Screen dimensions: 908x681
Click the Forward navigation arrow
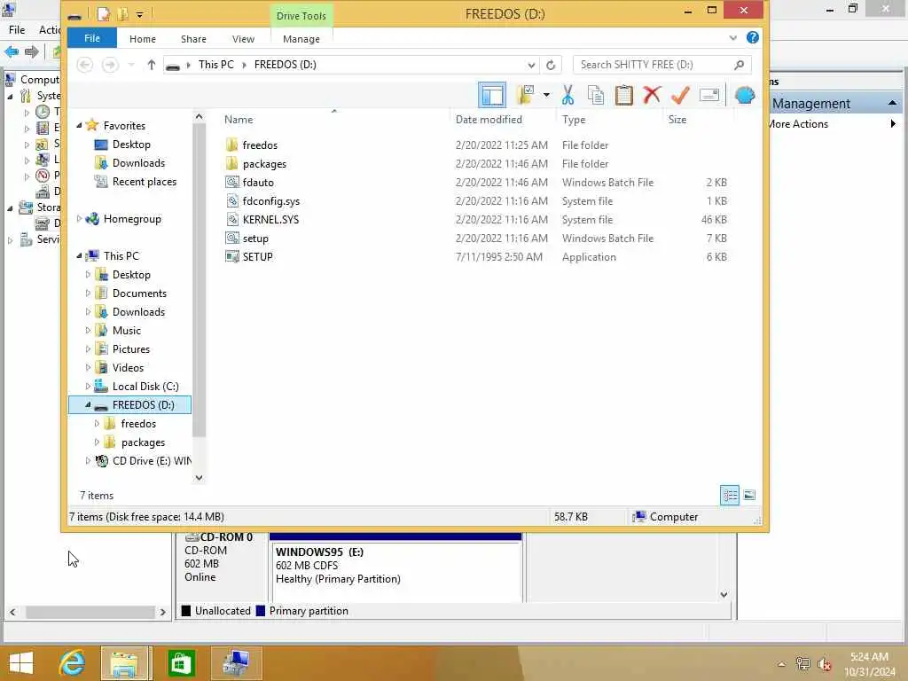[x=109, y=65]
